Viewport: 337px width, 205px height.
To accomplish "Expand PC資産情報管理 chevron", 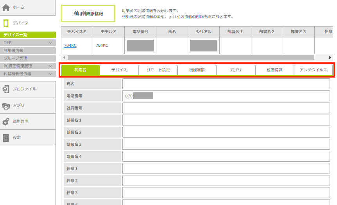I will [50, 66].
